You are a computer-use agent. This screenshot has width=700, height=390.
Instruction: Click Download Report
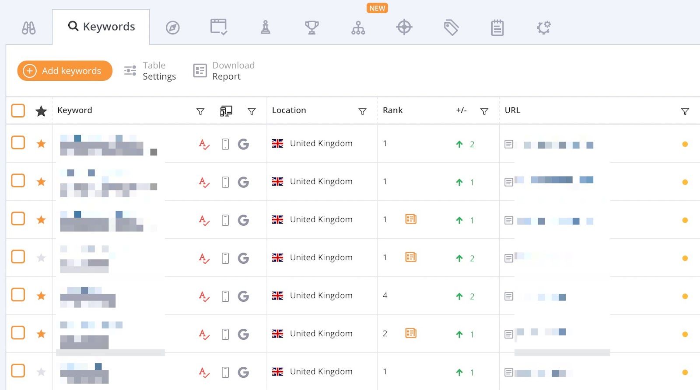[x=224, y=71]
